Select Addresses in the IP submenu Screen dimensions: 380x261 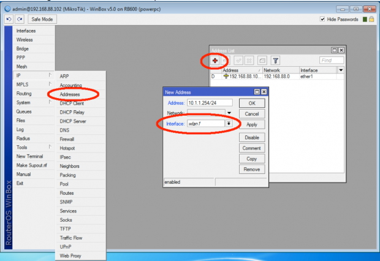(x=80, y=94)
